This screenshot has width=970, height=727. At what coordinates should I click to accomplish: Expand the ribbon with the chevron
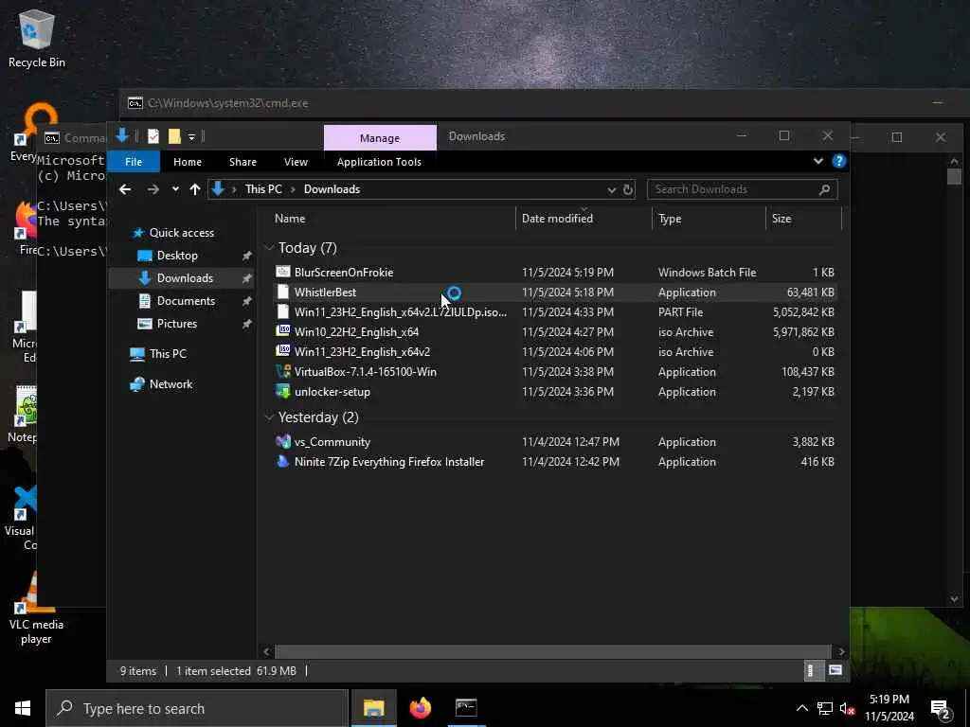pyautogui.click(x=817, y=161)
